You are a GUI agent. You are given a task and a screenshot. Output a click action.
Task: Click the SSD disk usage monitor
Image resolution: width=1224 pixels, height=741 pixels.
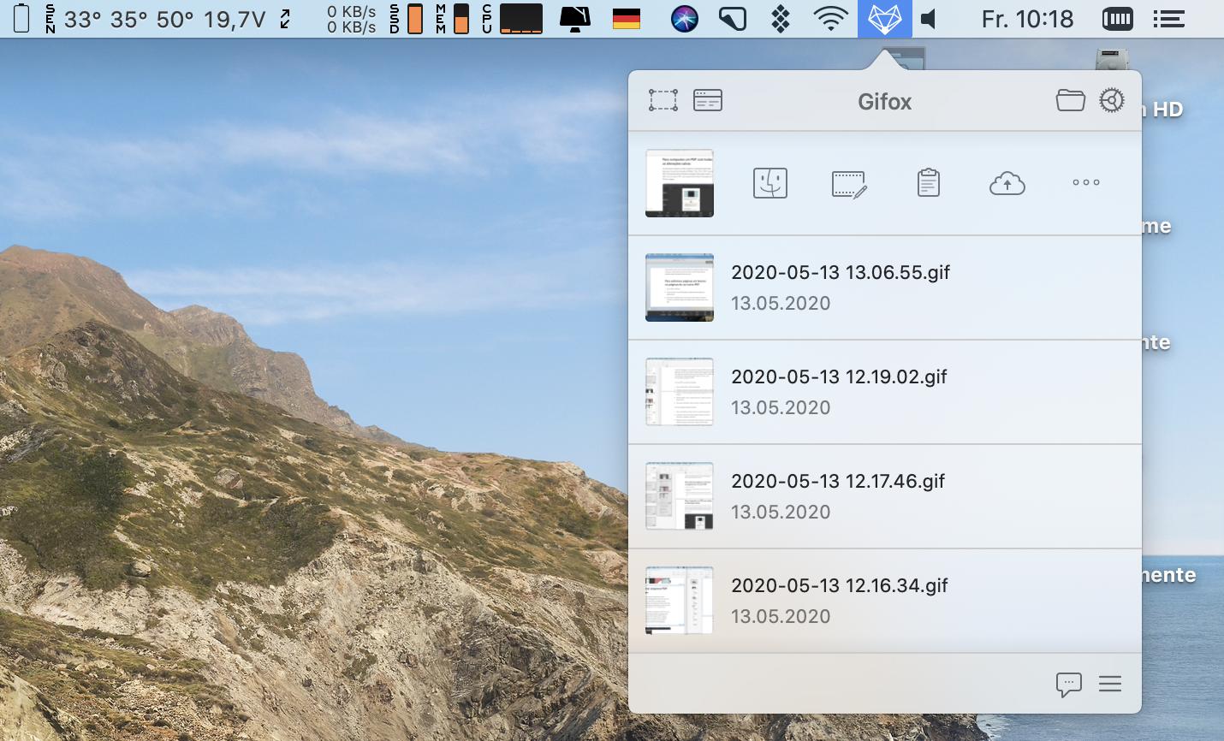(x=406, y=19)
